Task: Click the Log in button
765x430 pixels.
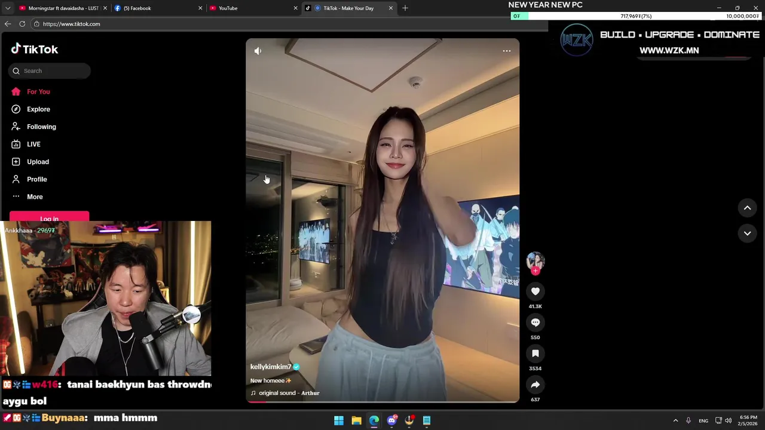Action: [x=49, y=217]
